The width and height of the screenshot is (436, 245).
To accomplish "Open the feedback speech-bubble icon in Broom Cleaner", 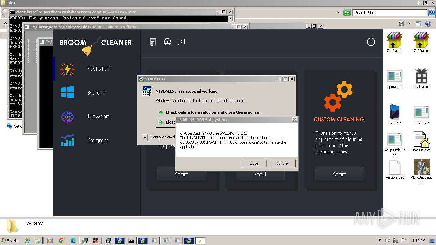I will click(181, 42).
